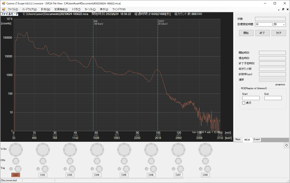
Task: Collapse the channel panel with the down arrow
Action: pyautogui.click(x=286, y=146)
